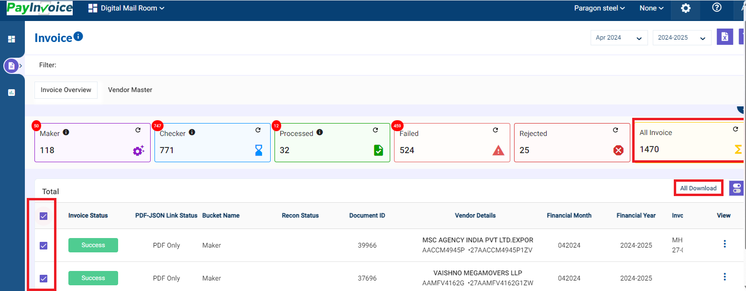Screen dimensions: 746x291
Task: Click the Financial Month column header
Action: click(x=569, y=216)
